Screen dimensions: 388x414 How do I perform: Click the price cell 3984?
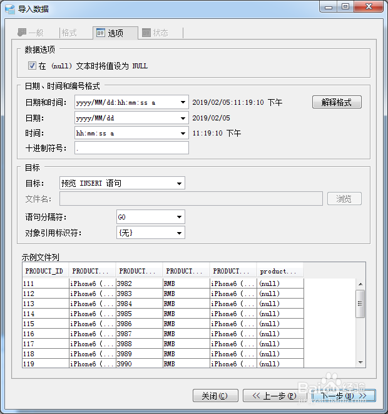(140, 304)
